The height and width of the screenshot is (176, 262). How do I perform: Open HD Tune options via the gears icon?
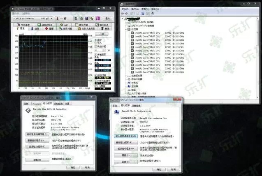coord(92,19)
